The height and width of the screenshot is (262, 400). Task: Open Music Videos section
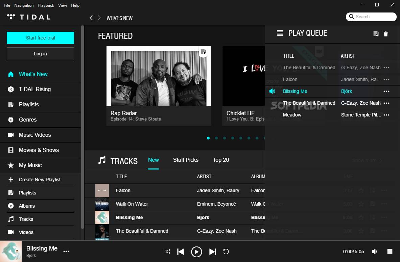(x=40, y=135)
